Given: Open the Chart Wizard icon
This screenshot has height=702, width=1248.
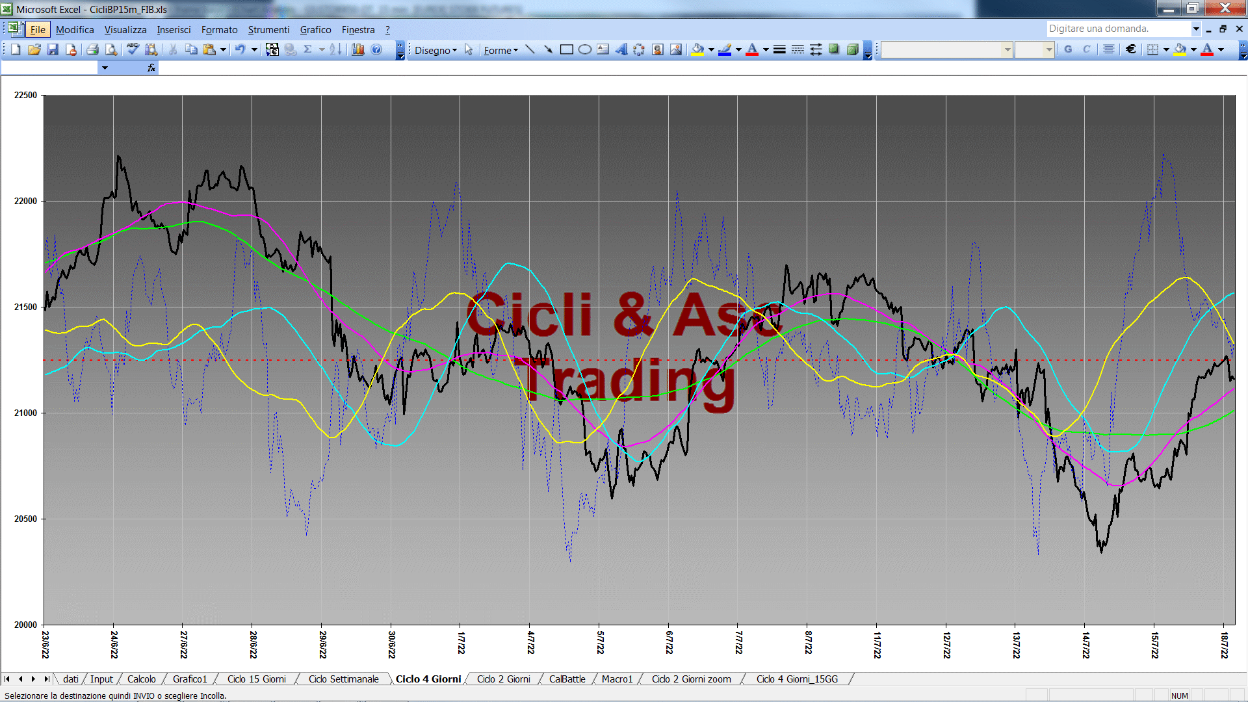Looking at the screenshot, I should click(358, 49).
